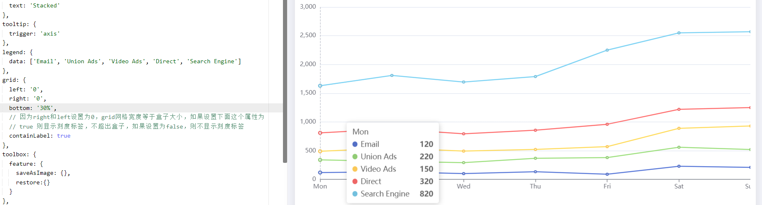Click the true value after containLabel

pos(64,136)
